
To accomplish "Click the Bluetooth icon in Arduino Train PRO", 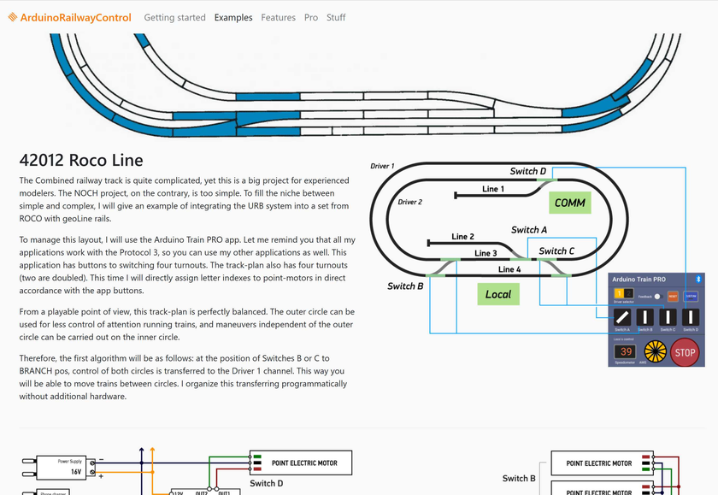I will 698,279.
